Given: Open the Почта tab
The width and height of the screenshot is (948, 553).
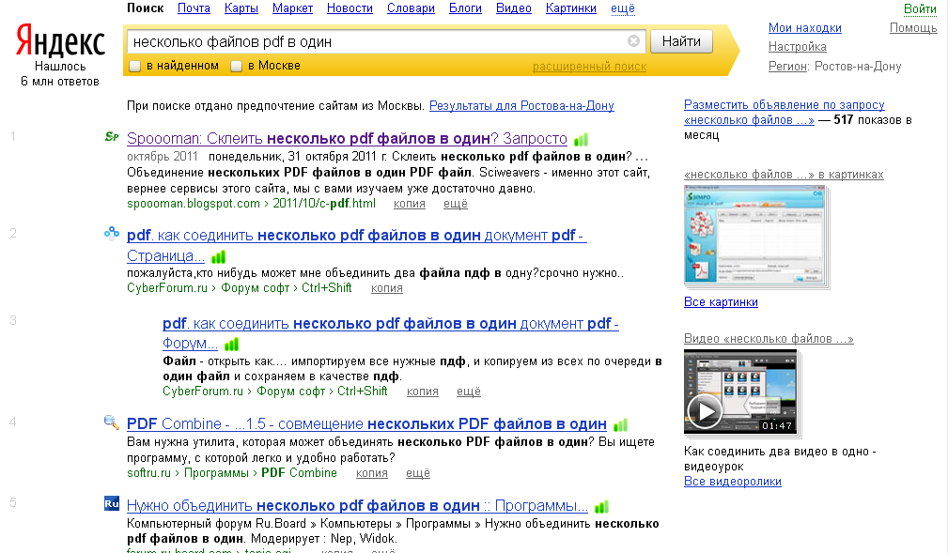Looking at the screenshot, I should point(194,8).
